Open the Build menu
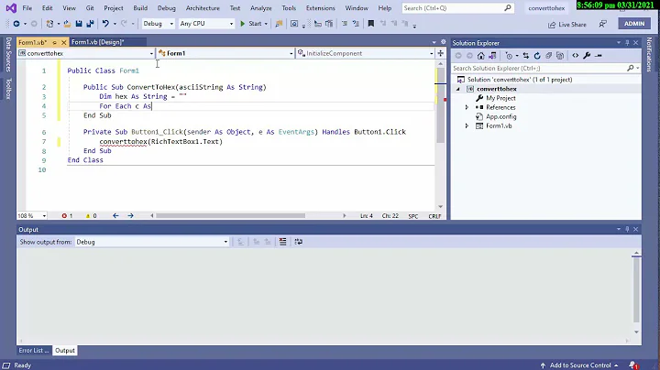Screen dimensions: 660x370 (x=140, y=8)
